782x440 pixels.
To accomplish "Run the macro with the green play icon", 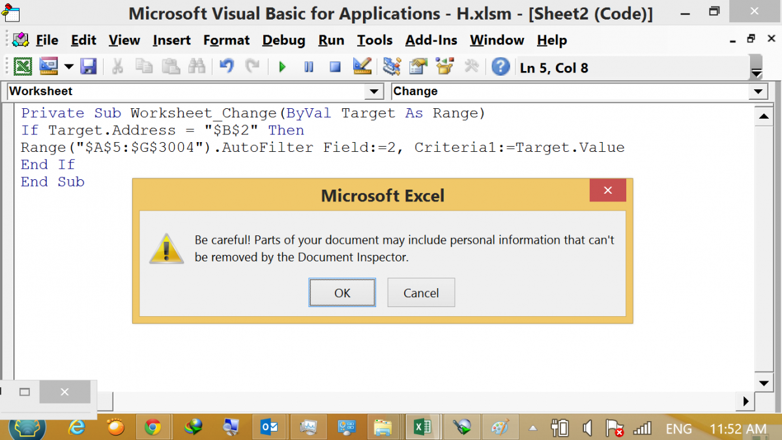I will pyautogui.click(x=282, y=66).
